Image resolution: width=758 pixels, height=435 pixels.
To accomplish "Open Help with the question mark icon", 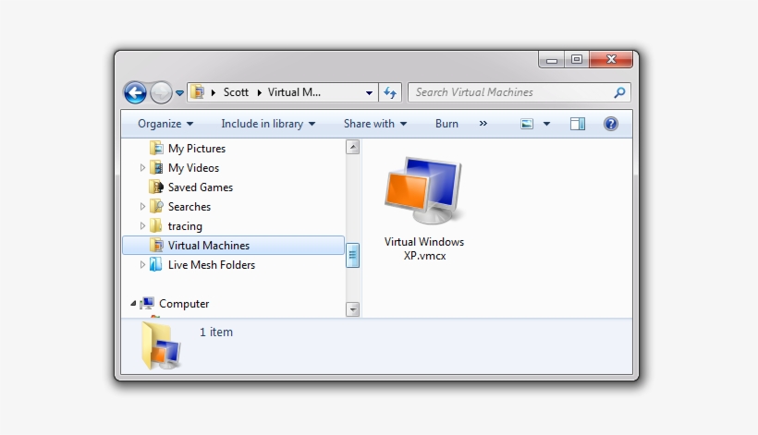I will pyautogui.click(x=610, y=124).
